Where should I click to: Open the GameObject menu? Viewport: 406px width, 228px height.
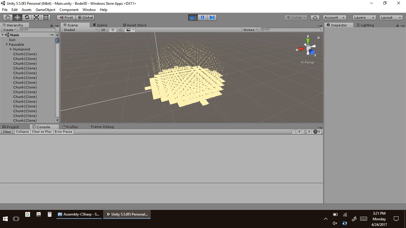point(45,10)
